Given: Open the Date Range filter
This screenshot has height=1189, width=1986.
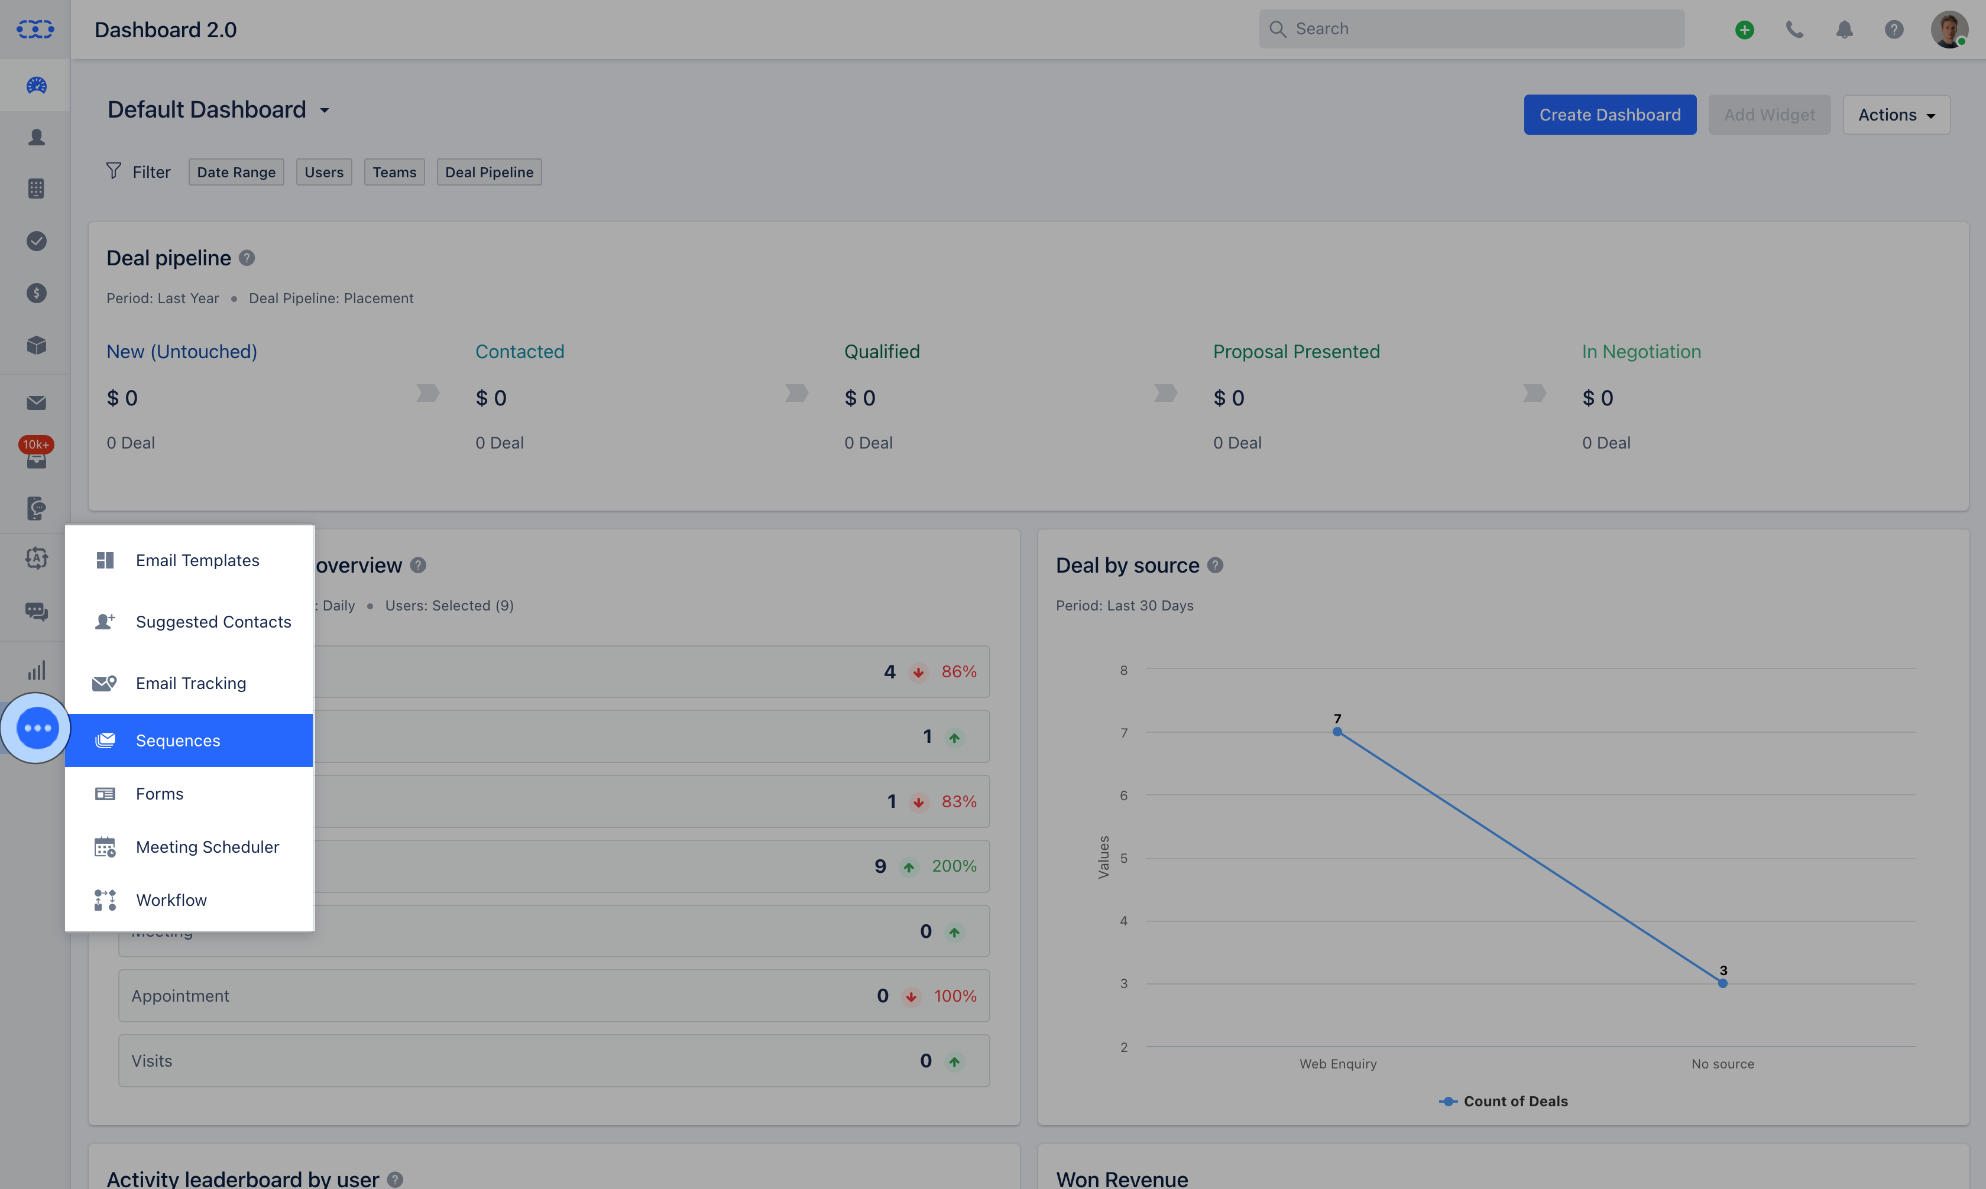Looking at the screenshot, I should pyautogui.click(x=236, y=172).
